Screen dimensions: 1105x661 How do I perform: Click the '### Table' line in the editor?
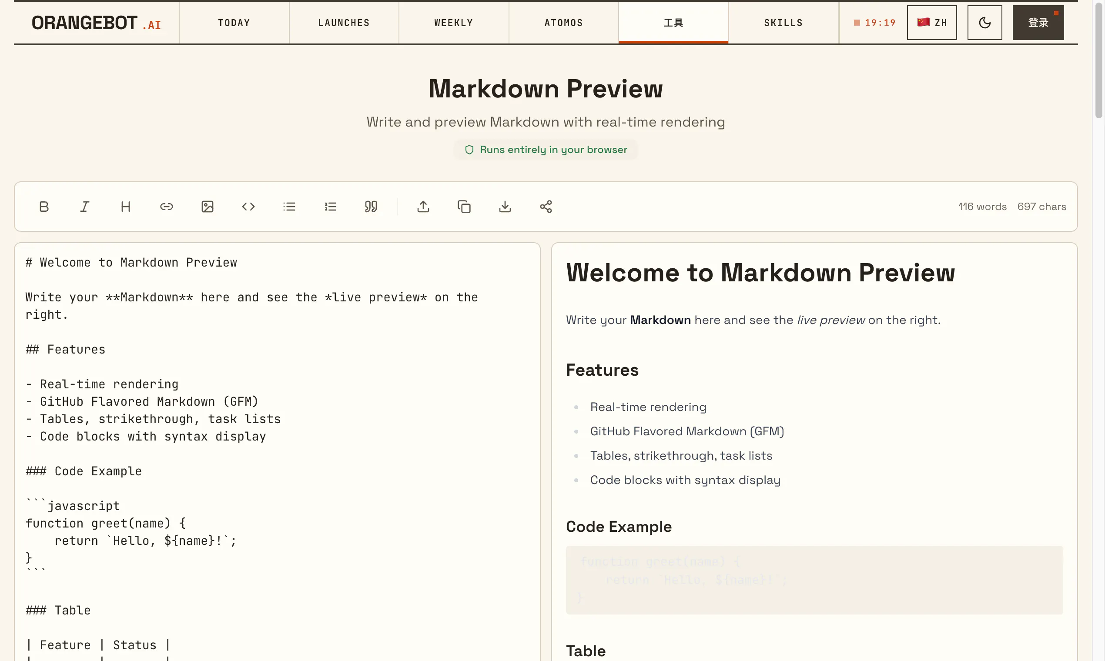58,610
